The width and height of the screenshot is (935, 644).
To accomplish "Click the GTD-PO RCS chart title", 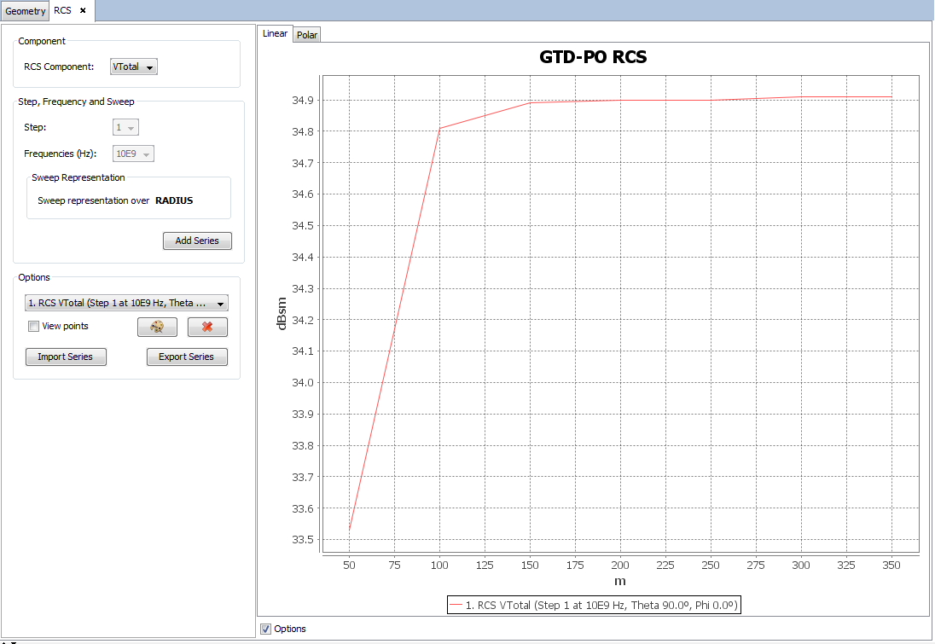I will tap(593, 58).
